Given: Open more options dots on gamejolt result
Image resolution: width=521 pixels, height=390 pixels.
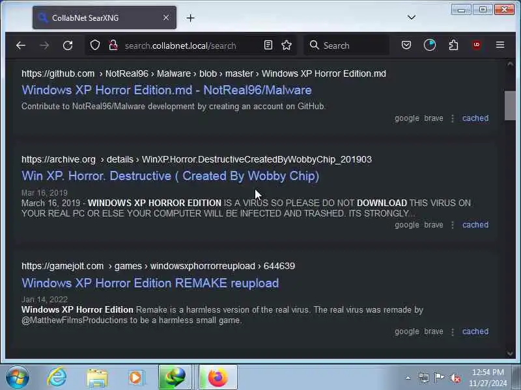Looking at the screenshot, I should 453,331.
